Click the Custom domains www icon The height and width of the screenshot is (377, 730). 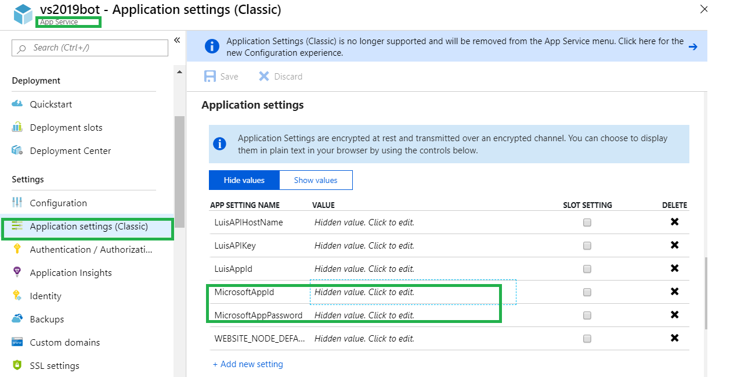coord(17,342)
